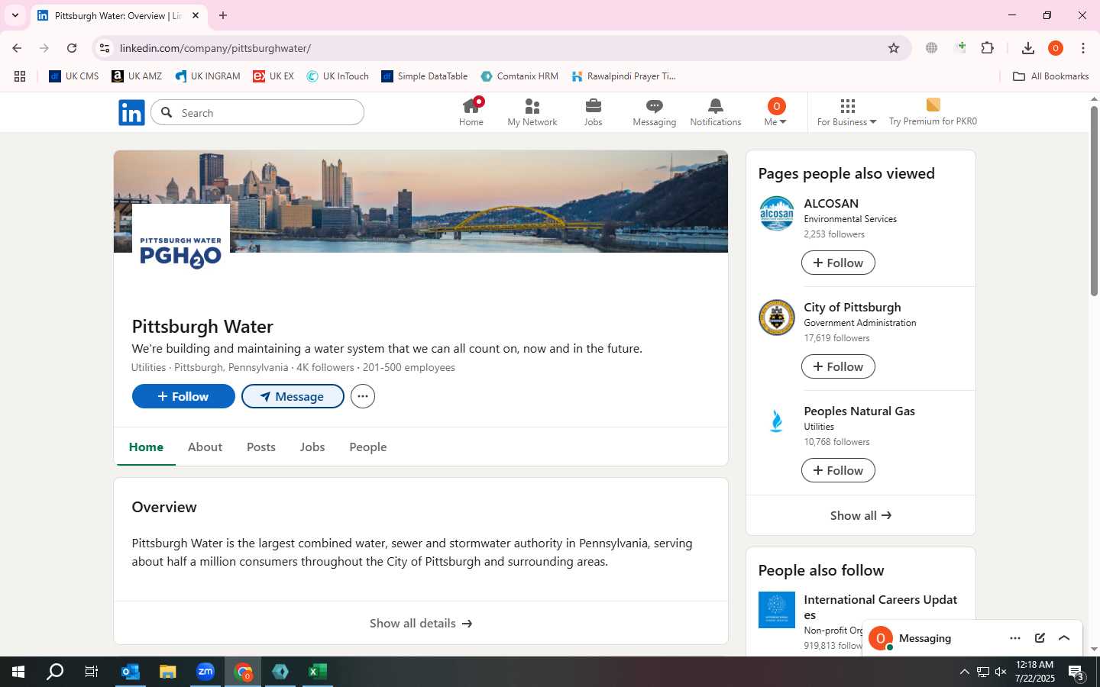Screen dimensions: 1100x687
Task: Open Peoples Natural Gas flame logo
Action: [776, 421]
